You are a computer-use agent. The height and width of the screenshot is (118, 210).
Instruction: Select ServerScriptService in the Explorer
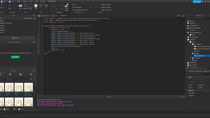195,33
